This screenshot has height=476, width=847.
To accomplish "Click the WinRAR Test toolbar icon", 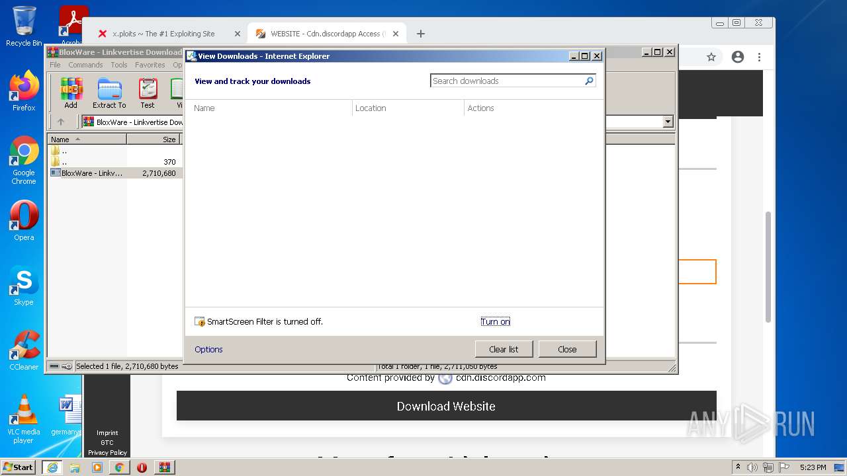I will [148, 93].
